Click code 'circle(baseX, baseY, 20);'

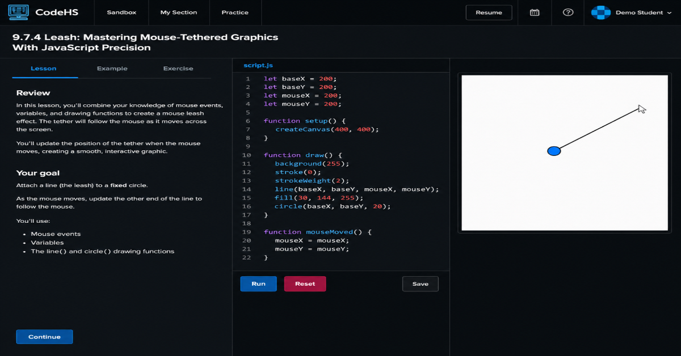pyautogui.click(x=333, y=206)
